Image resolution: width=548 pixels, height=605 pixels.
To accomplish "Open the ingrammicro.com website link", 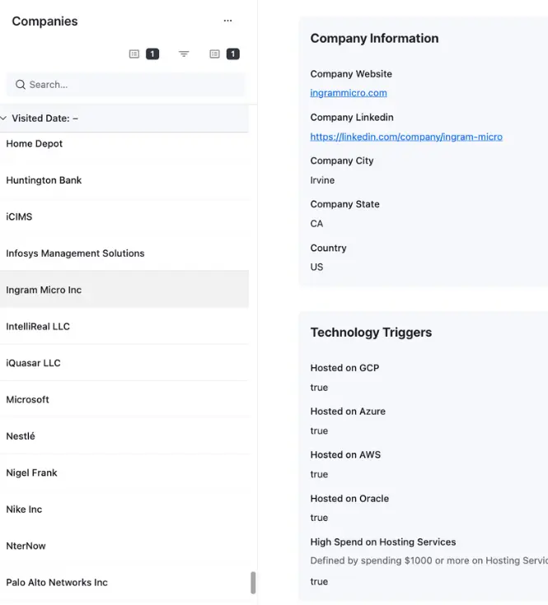I will point(349,93).
